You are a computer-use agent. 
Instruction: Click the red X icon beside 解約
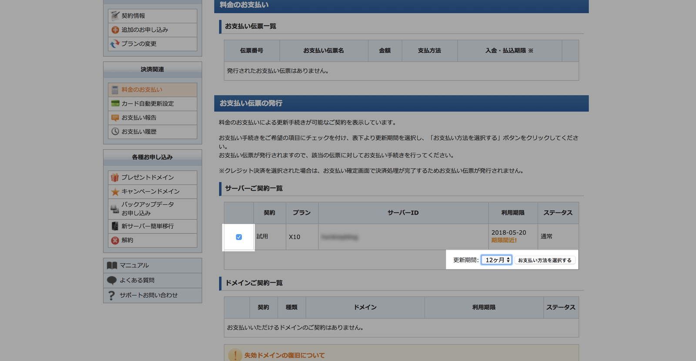click(115, 240)
